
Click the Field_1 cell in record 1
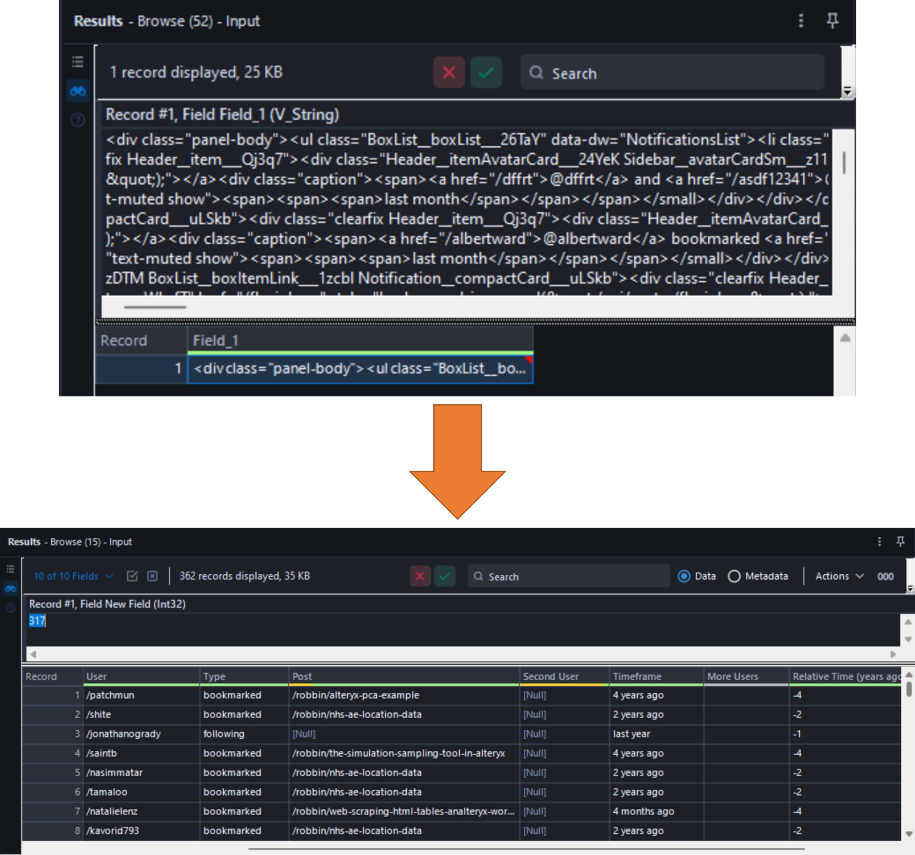pos(360,369)
